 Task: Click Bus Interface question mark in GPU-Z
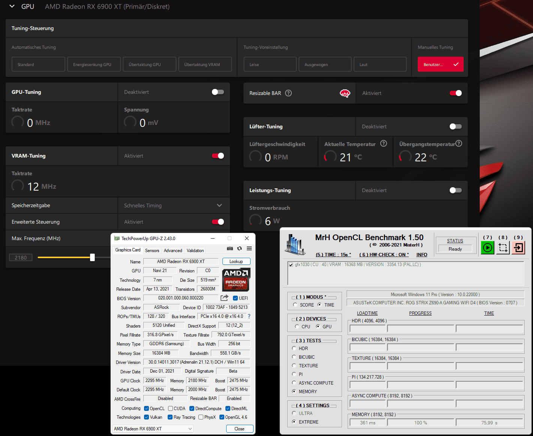point(249,316)
